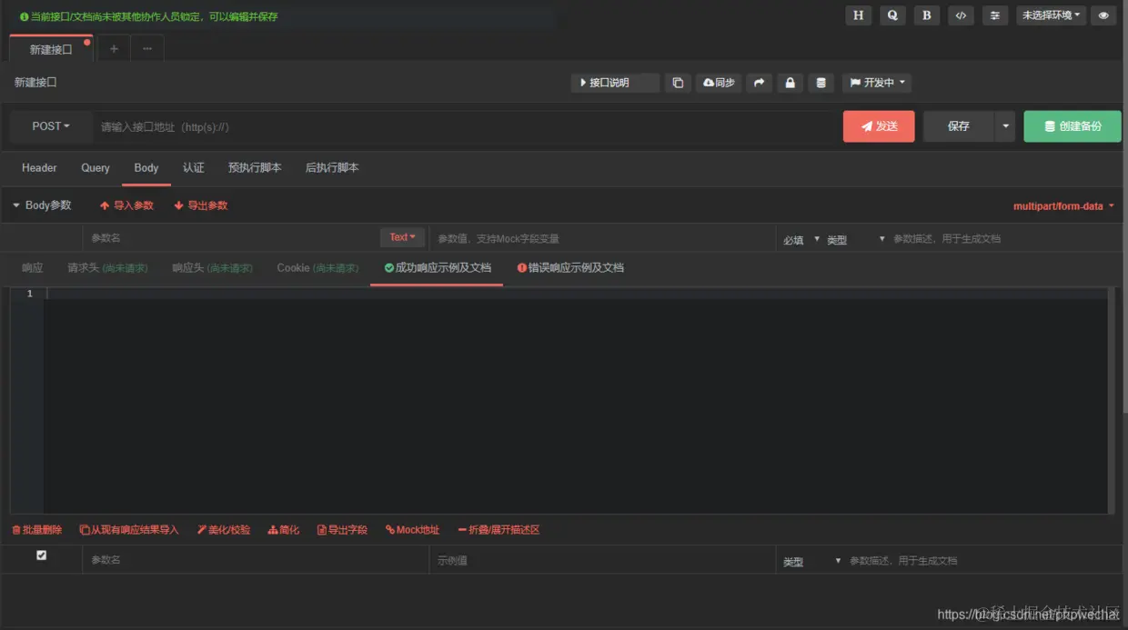Toggle the select-all checkbox in response table

pyautogui.click(x=41, y=555)
